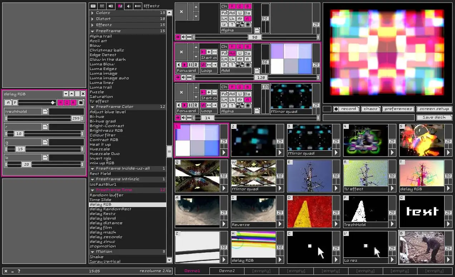Open the audio panel tab speaker icon
This screenshot has width=455, height=277.
(x=129, y=6)
